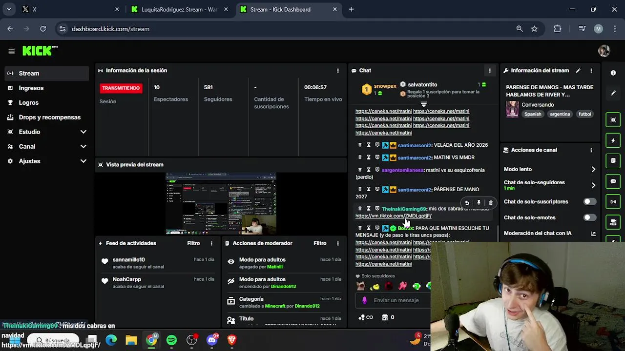
Task: Open the channel points infinity icon
Action: [x=366, y=317]
